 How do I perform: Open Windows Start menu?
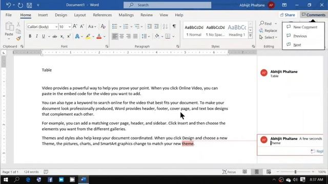tap(6, 179)
